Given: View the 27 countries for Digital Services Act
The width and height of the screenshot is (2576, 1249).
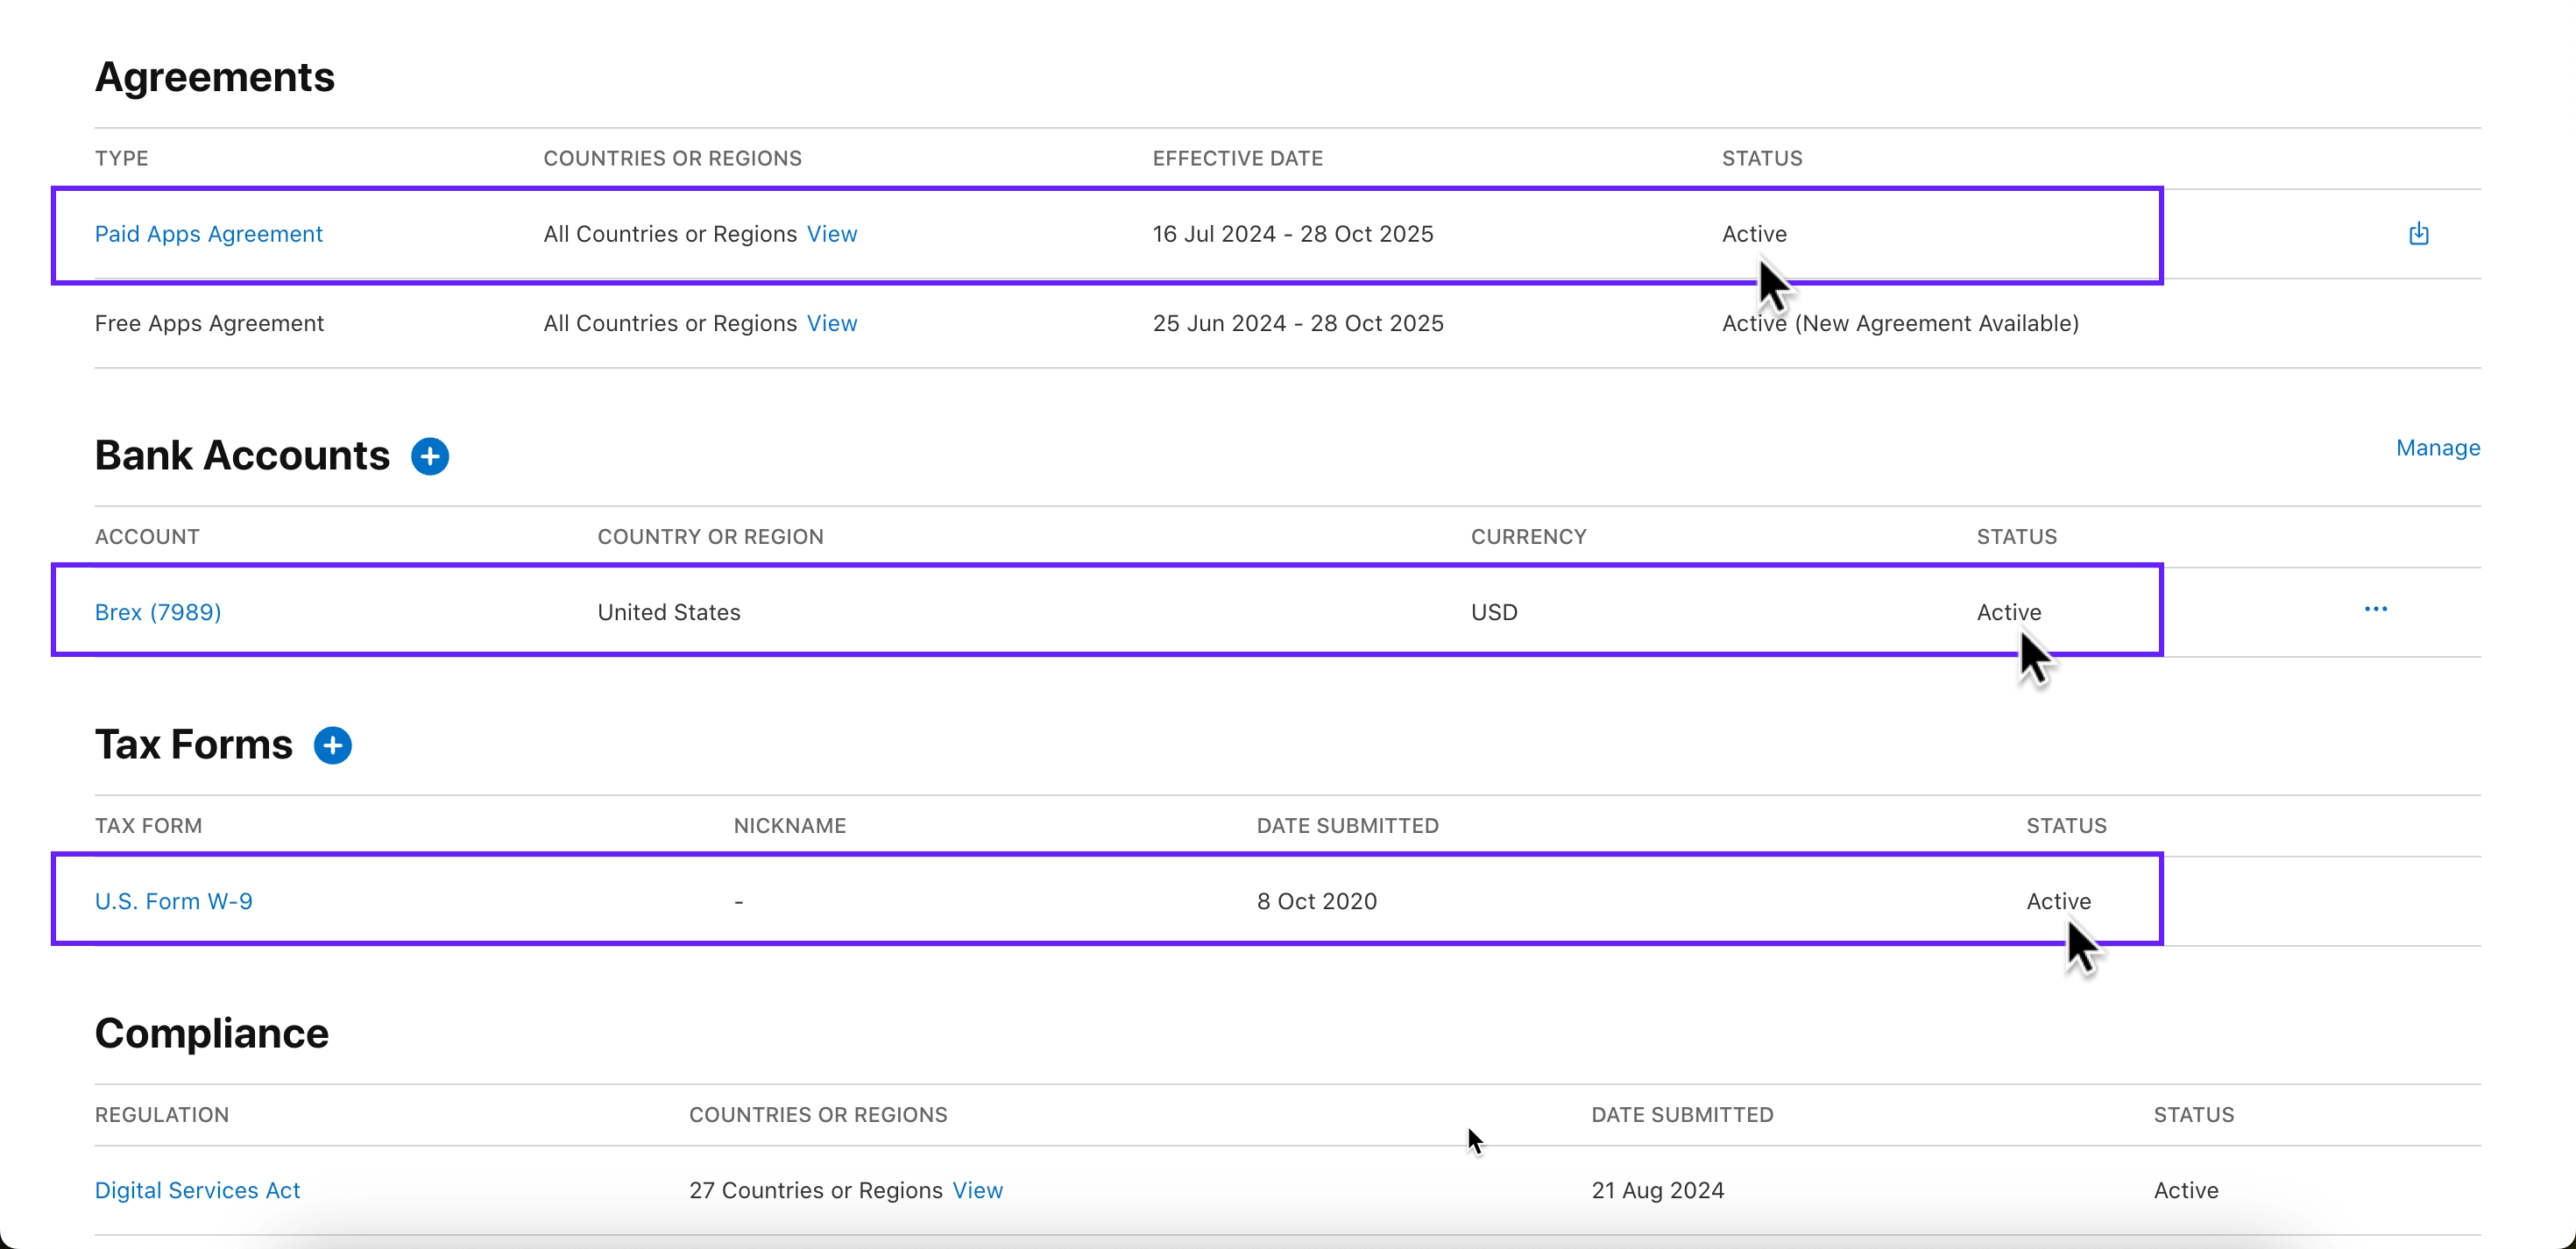Looking at the screenshot, I should 977,1190.
